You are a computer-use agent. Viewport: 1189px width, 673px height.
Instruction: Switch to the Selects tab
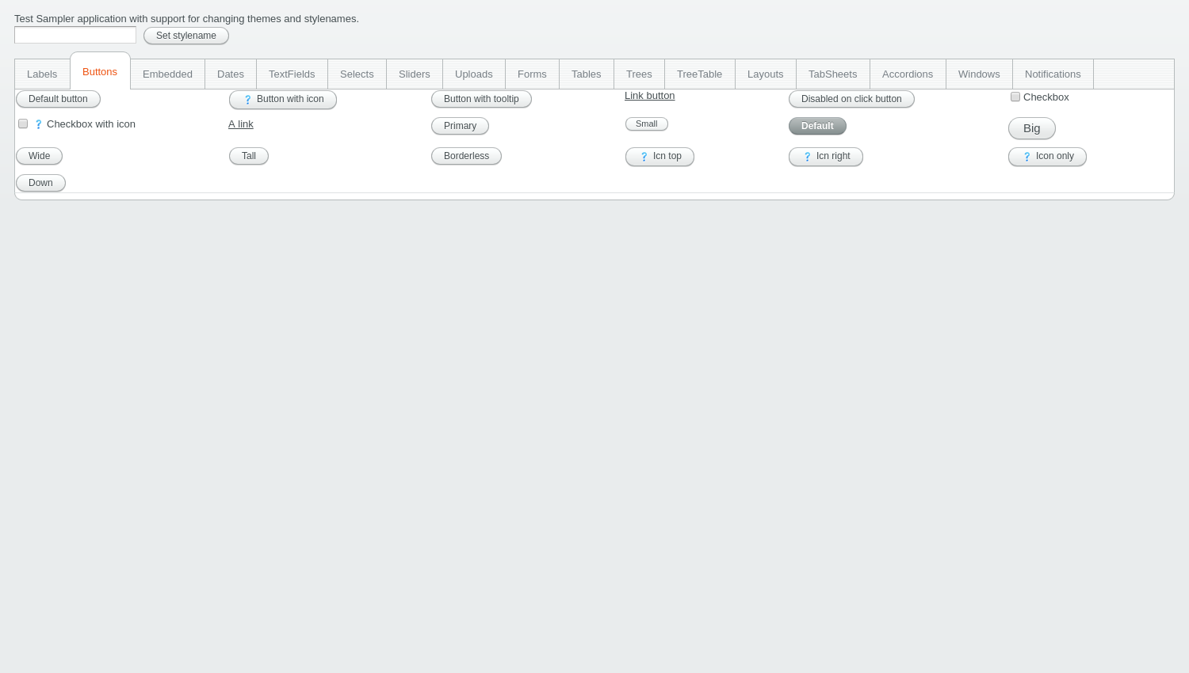point(357,74)
